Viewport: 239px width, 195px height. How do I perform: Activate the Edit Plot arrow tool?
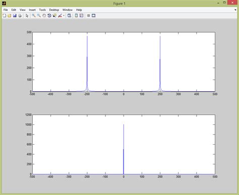(27, 16)
